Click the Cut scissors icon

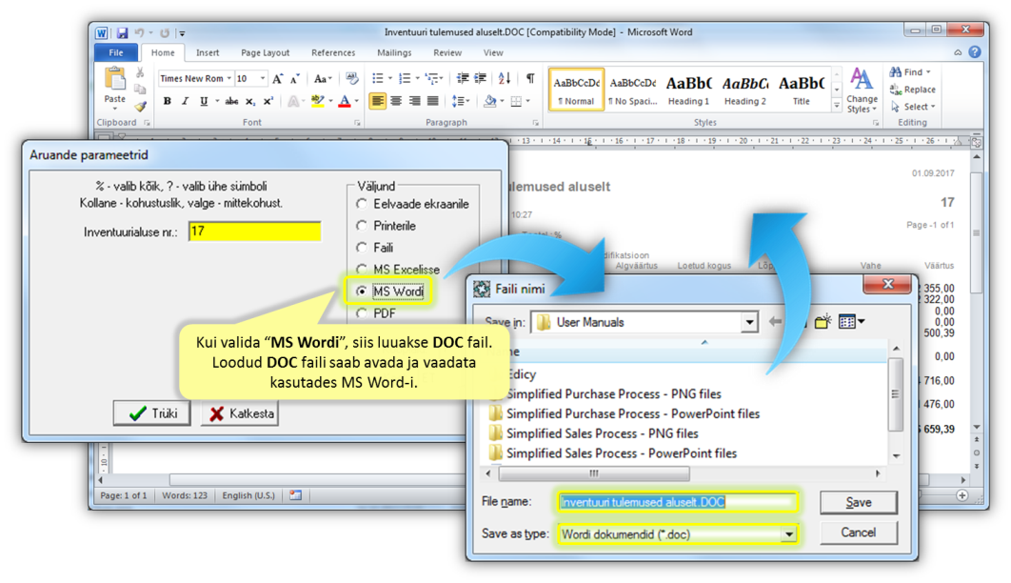(140, 72)
